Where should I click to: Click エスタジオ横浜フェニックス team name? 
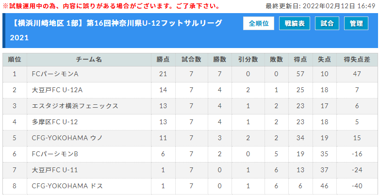click(x=75, y=106)
